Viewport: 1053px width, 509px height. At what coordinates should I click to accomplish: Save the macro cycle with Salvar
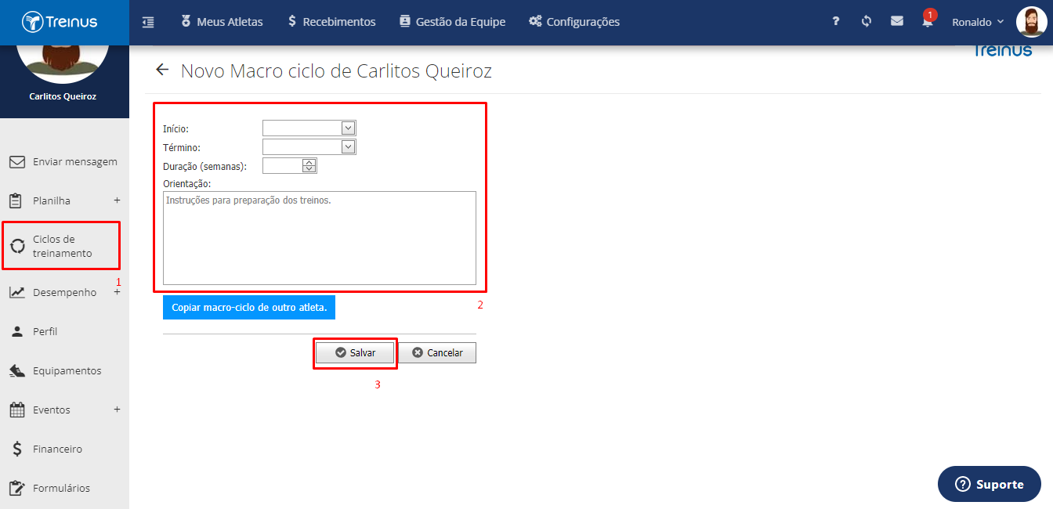point(355,353)
